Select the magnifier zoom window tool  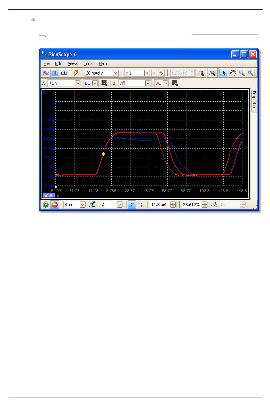242,73
